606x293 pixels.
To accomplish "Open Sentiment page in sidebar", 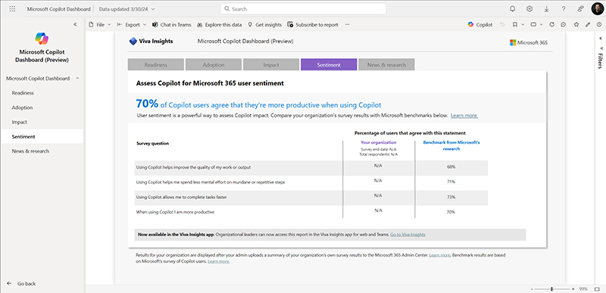I will tap(42, 136).
